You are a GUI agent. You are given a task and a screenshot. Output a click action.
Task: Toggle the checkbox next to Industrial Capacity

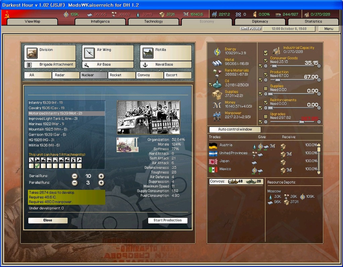click(x=266, y=53)
